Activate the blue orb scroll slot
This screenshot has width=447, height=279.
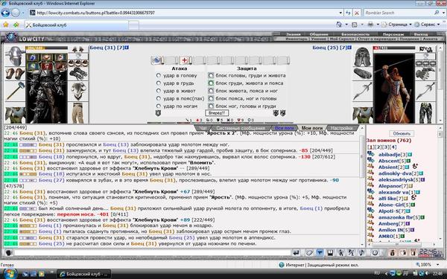pyautogui.click(x=156, y=60)
